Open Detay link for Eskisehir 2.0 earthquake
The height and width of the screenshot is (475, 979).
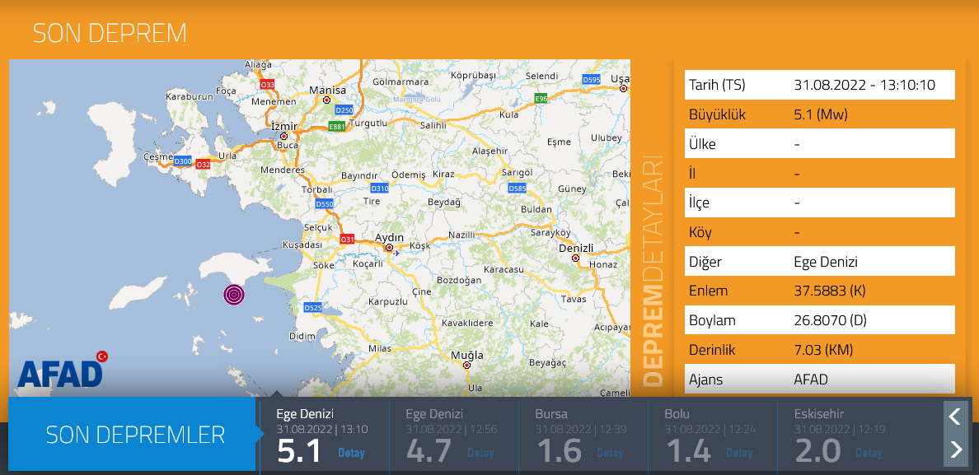[x=869, y=453]
